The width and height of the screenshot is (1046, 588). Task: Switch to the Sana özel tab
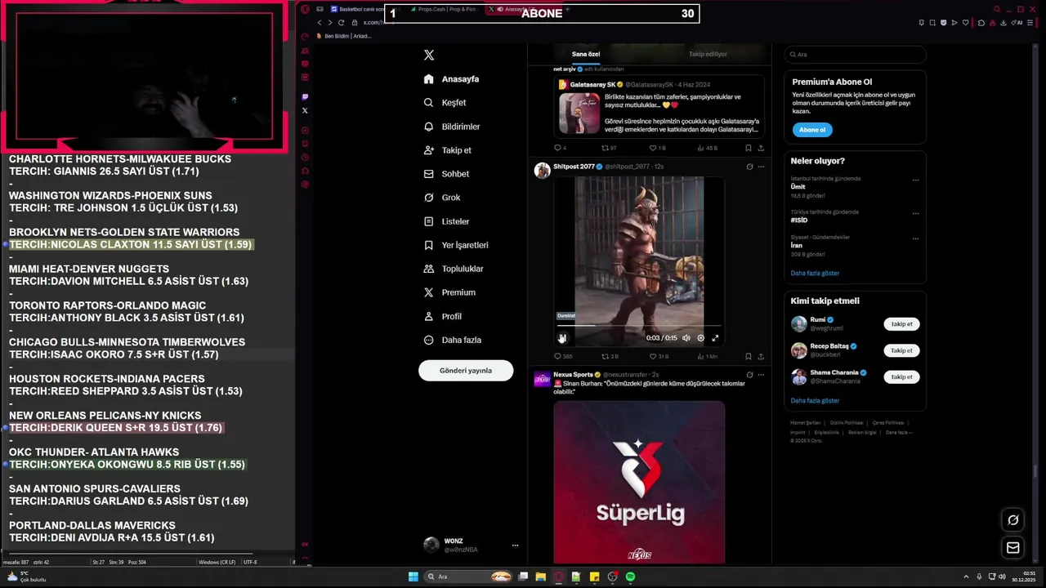tap(586, 54)
